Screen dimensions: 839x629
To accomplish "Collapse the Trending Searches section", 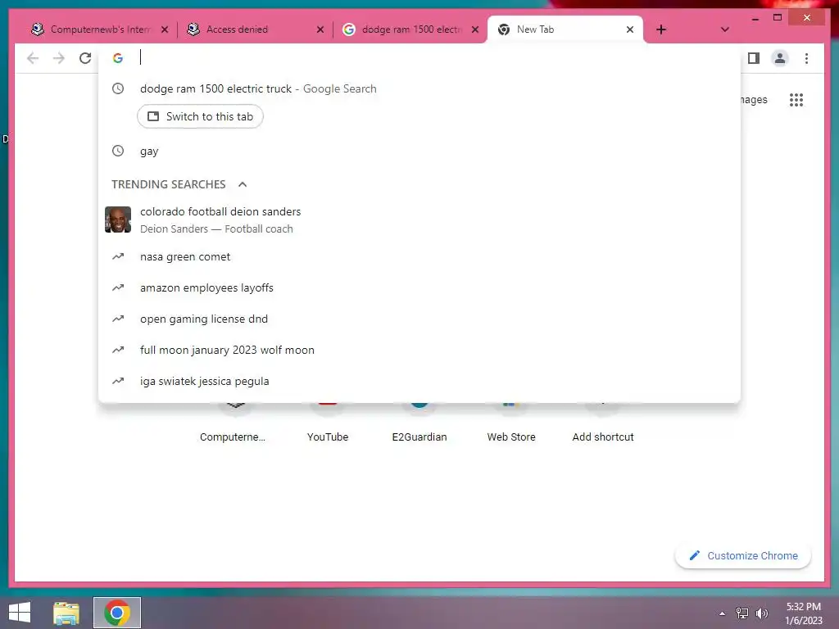I will tap(243, 184).
